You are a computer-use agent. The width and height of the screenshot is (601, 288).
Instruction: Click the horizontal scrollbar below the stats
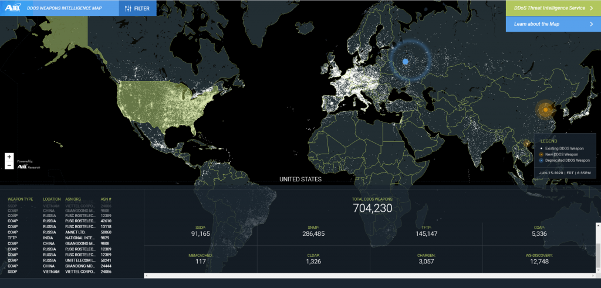click(x=370, y=275)
